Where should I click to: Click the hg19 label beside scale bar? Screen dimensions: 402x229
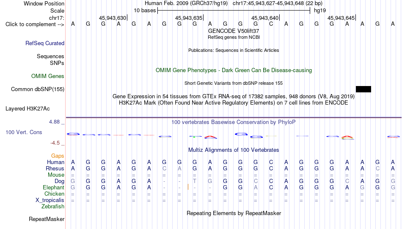[320, 11]
